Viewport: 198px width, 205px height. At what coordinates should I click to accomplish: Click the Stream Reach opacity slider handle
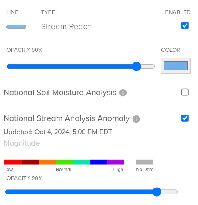[x=136, y=66]
